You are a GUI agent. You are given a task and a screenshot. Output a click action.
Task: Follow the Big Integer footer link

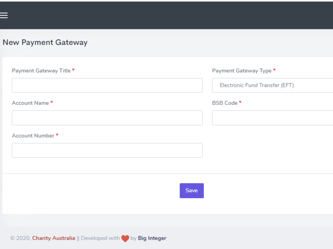[152, 238]
